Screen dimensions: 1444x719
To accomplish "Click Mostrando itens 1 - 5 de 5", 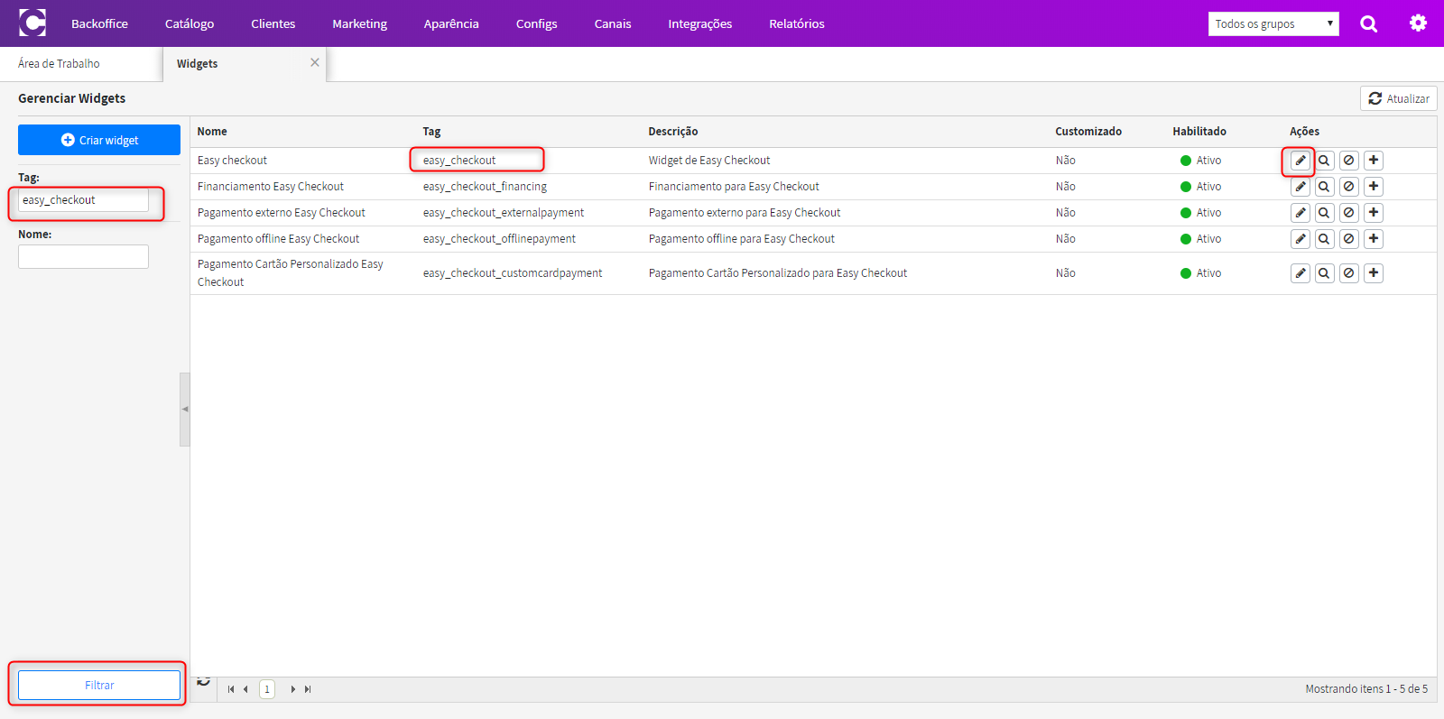I will coord(1366,689).
